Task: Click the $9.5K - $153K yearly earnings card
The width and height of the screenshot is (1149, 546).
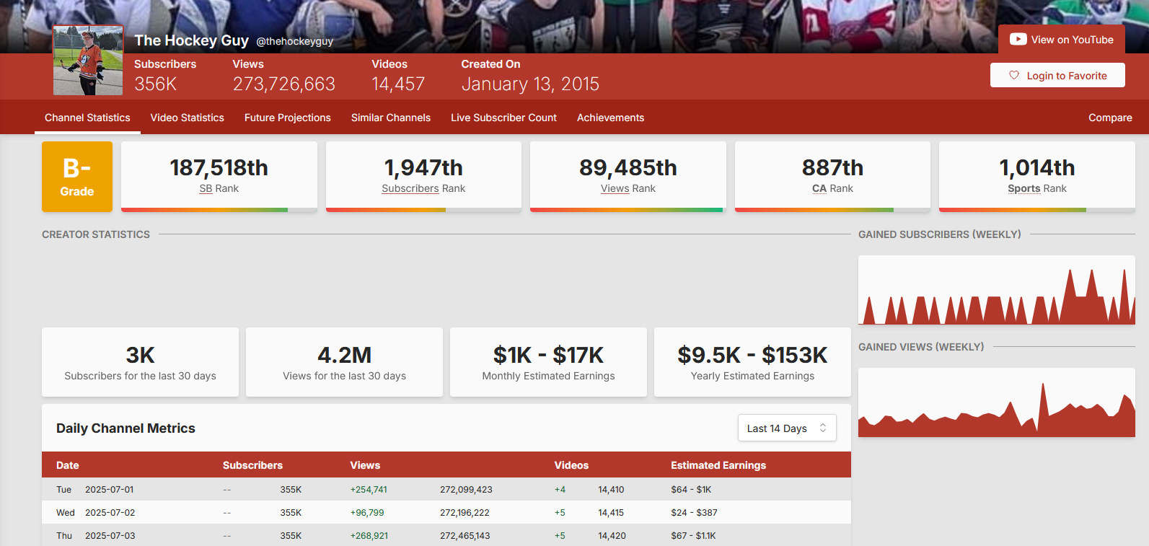Action: click(752, 362)
